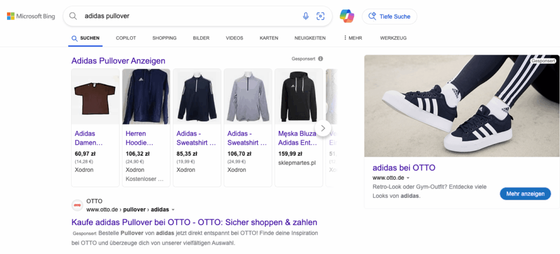Open the Adidas Pullover Anzeigen heading link
This screenshot has width=560, height=254.
[118, 61]
